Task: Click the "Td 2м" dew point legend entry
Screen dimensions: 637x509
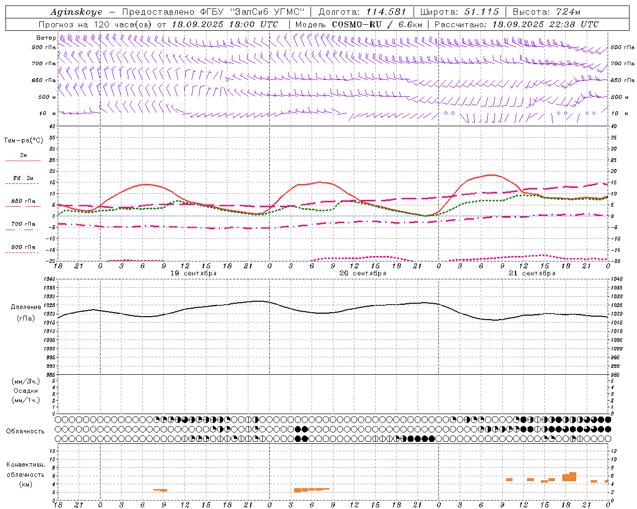Action: tap(23, 178)
